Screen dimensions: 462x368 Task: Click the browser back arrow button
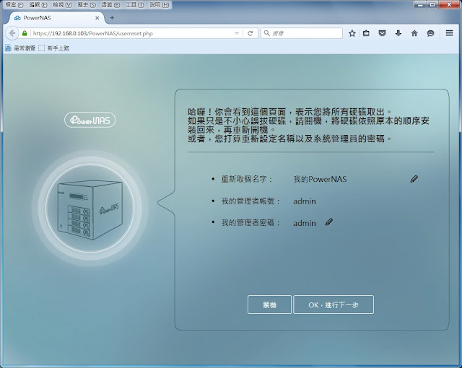point(12,33)
